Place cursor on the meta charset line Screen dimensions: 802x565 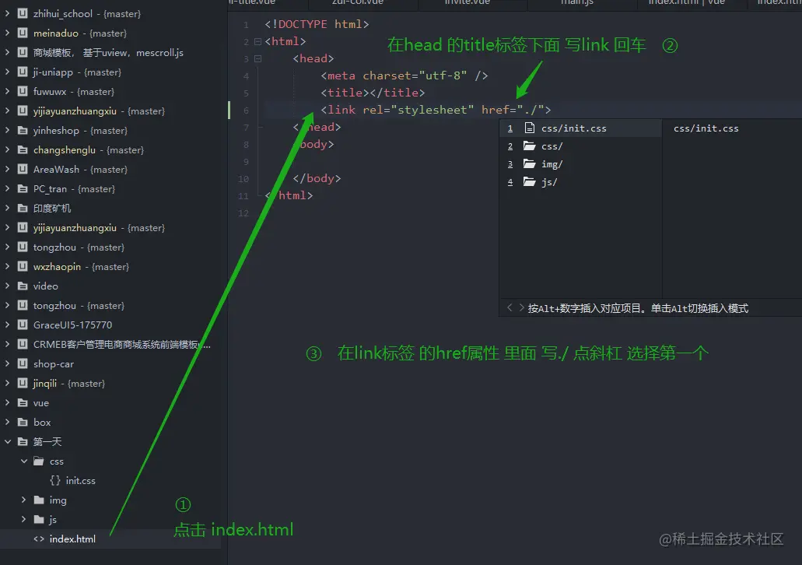coord(404,75)
